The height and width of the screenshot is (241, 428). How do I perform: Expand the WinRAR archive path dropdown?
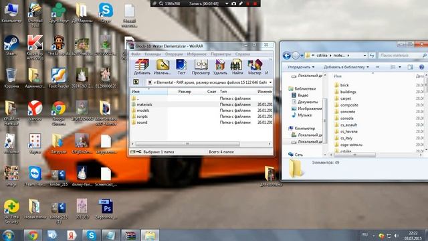tap(270, 82)
